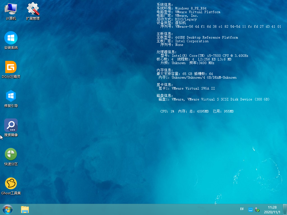The height and width of the screenshot is (215, 287).
Task: Click 'Unknown/Unknown/4 GB/DRAM-Unknown' text
Action: click(x=204, y=78)
